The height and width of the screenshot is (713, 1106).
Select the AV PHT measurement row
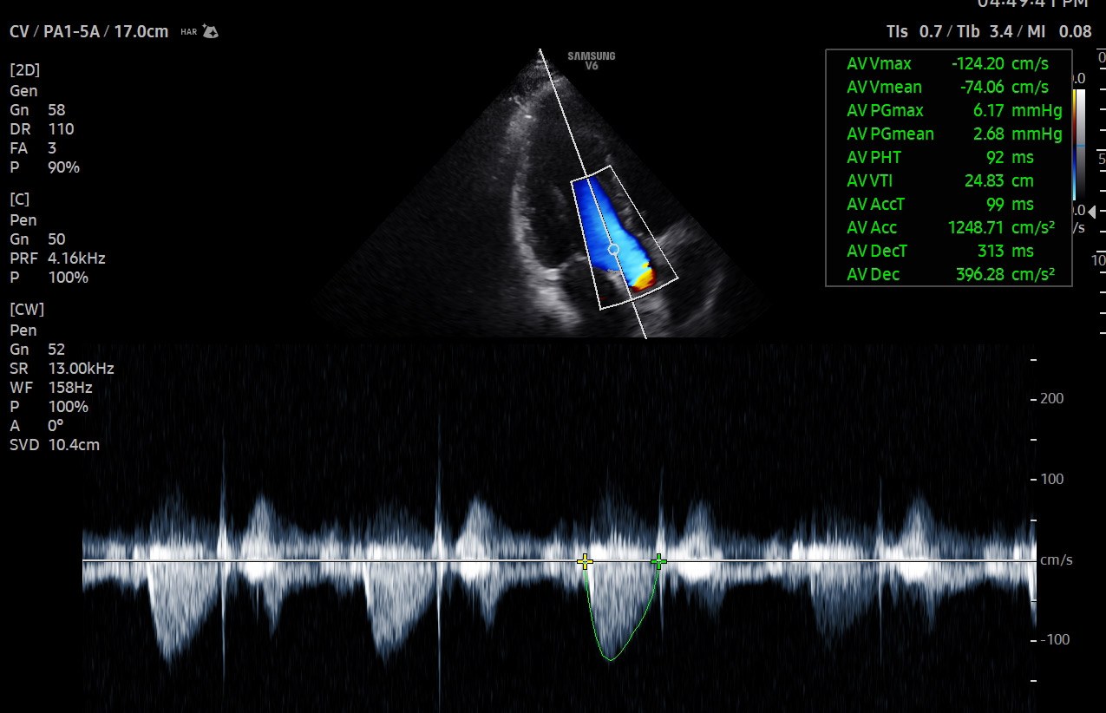940,157
